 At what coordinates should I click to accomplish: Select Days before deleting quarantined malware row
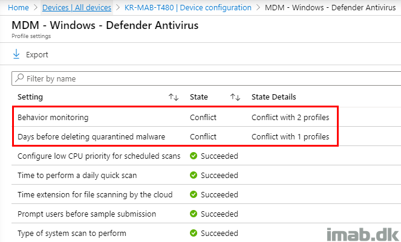pos(175,136)
